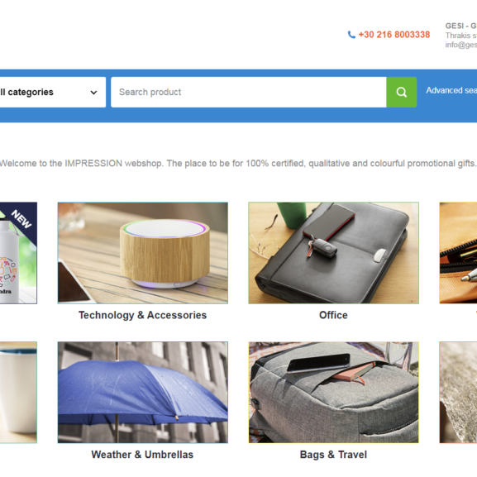Image resolution: width=477 pixels, height=477 pixels.
Task: Select the Weather & Umbrellas label
Action: click(x=142, y=455)
